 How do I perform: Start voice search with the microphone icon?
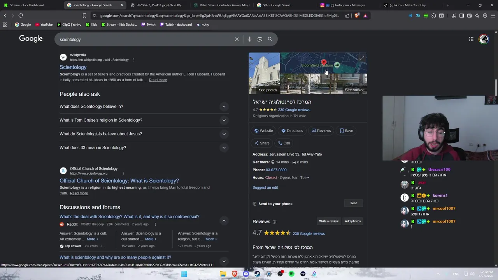pos(249,39)
